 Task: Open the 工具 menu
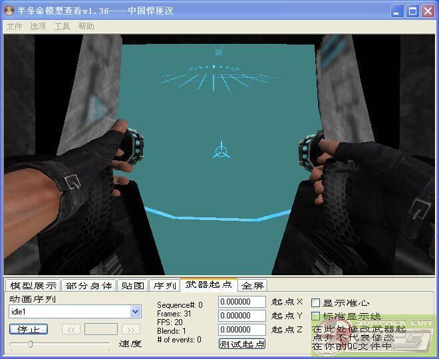[62, 26]
